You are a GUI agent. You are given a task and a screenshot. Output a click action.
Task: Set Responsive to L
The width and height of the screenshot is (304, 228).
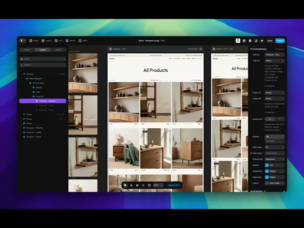(269, 119)
